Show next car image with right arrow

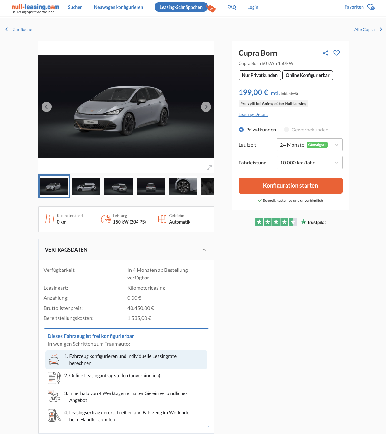point(206,107)
